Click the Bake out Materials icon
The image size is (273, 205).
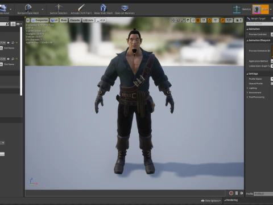(125, 8)
